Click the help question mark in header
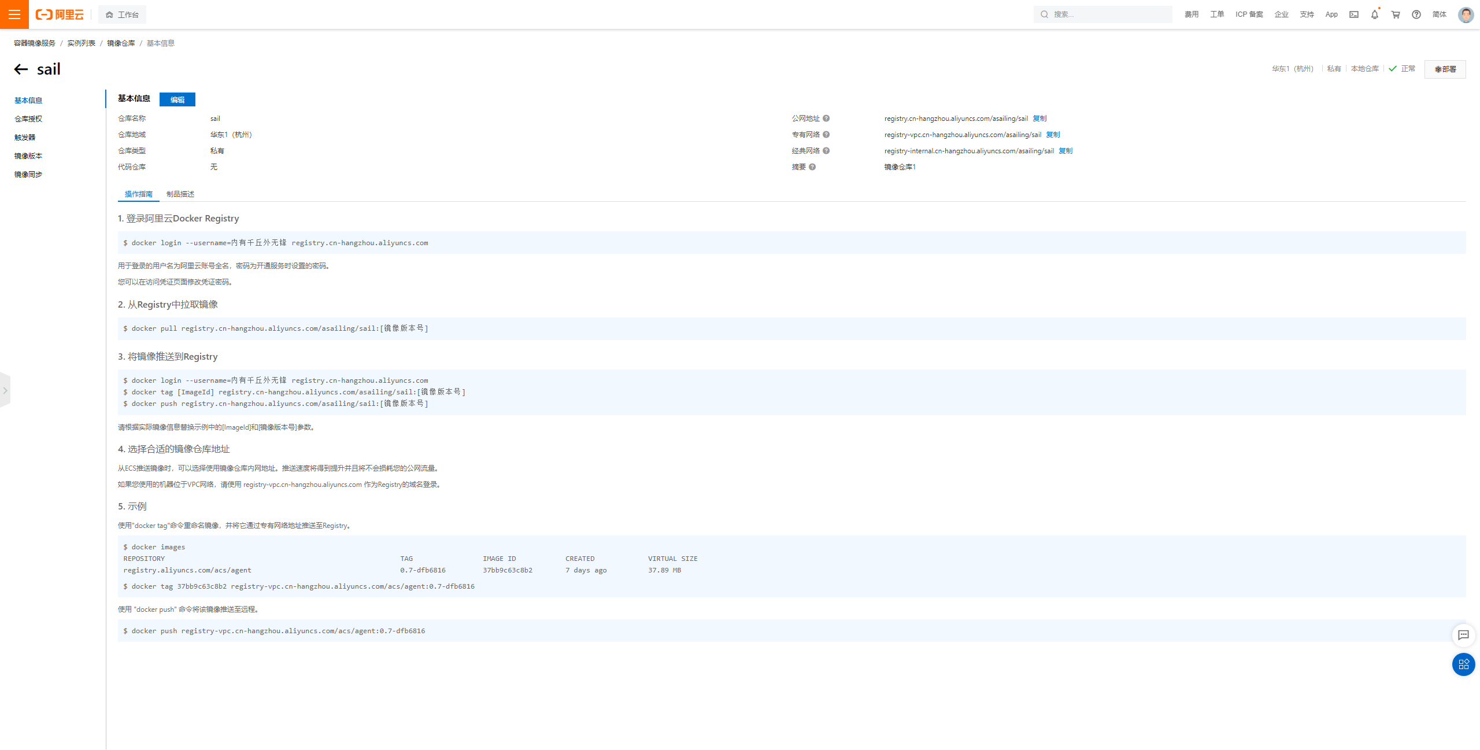1480x750 pixels. tap(1416, 14)
